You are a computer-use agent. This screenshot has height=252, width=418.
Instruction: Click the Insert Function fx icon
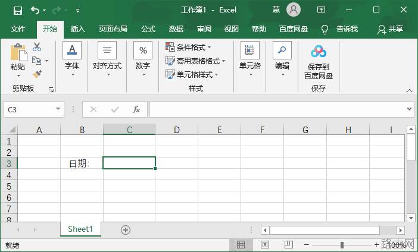tap(136, 109)
